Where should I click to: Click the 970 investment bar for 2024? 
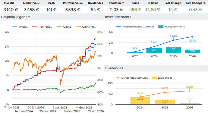tap(154, 51)
